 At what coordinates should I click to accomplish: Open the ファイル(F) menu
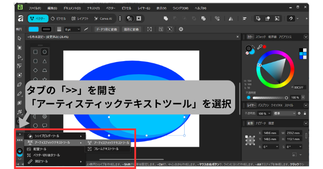35,8
